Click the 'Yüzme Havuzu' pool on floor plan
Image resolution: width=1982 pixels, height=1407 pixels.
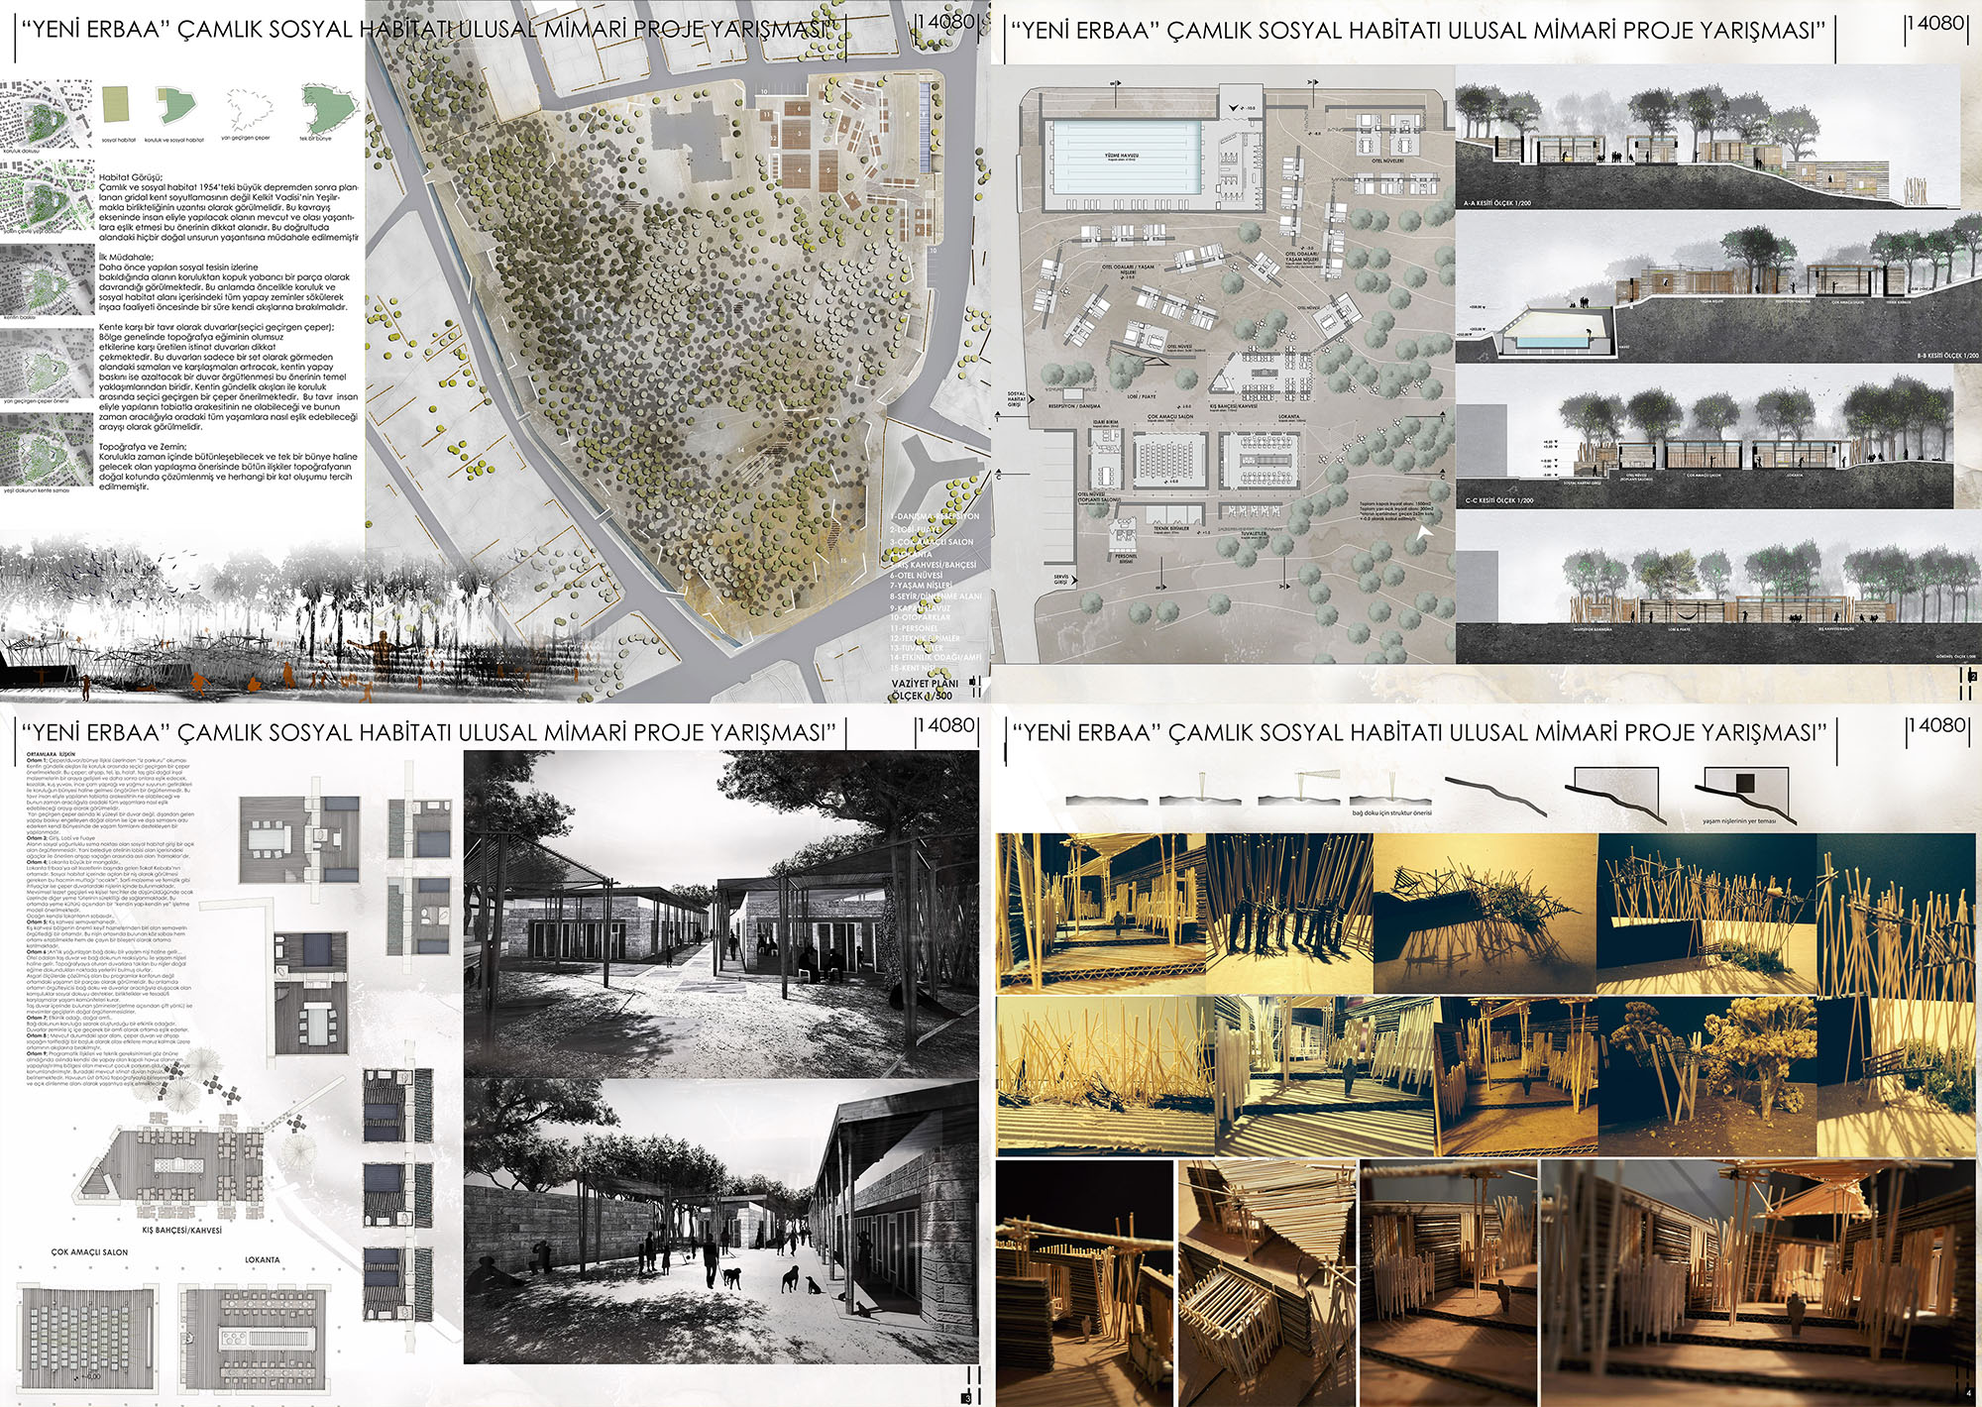[1125, 159]
